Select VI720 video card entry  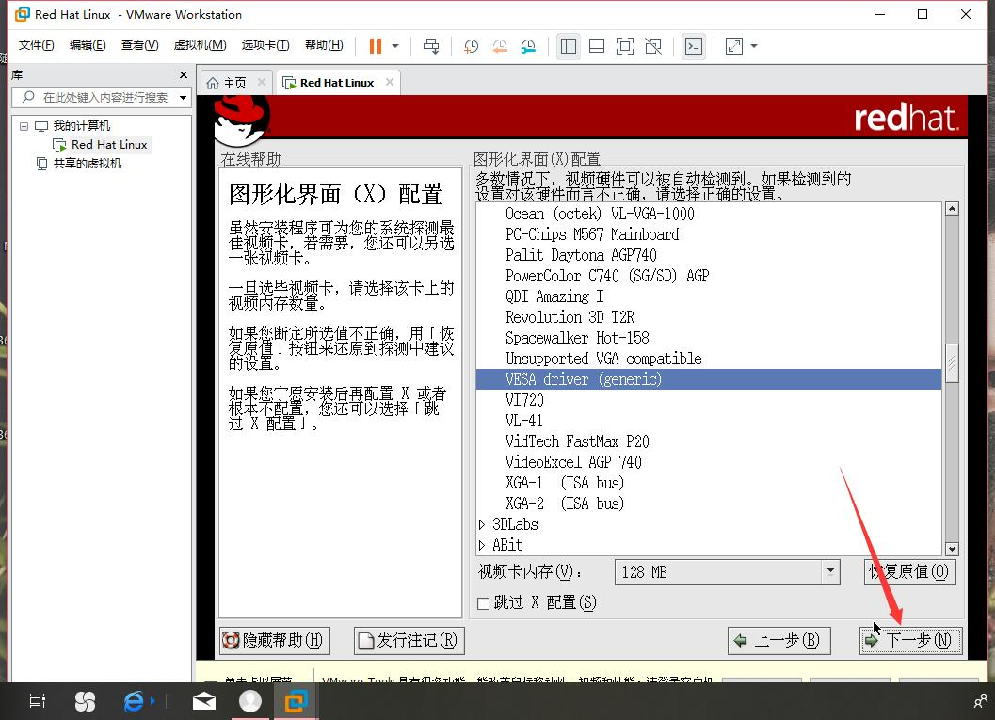708,400
